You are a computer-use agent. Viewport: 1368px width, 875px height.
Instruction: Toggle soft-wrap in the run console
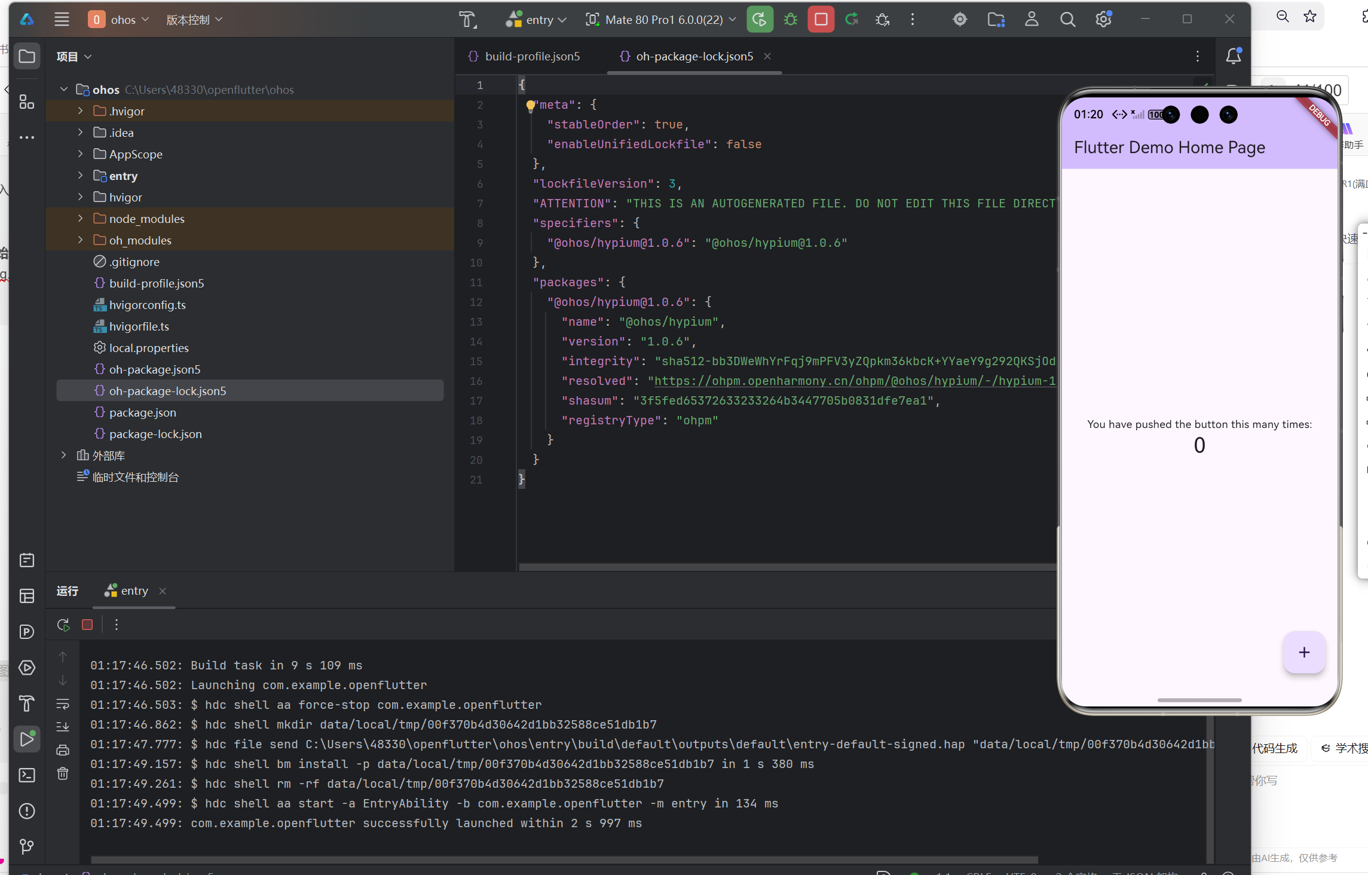(63, 703)
